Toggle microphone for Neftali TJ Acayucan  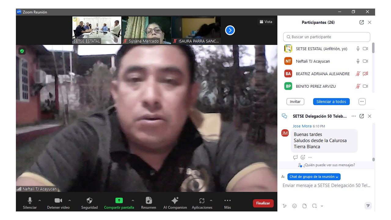click(358, 61)
